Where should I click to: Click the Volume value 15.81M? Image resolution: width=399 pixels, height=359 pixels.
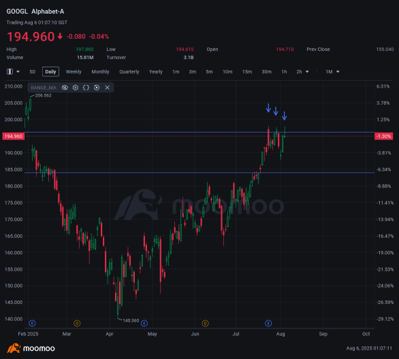click(x=85, y=57)
